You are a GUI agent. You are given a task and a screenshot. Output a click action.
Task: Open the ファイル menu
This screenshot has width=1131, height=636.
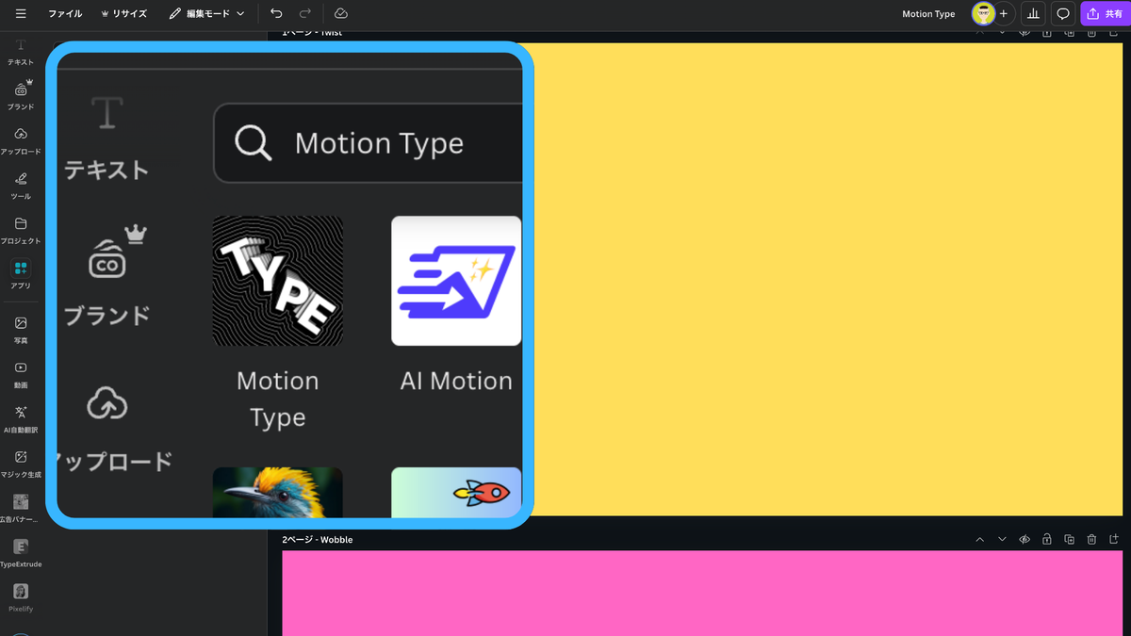[65, 14]
